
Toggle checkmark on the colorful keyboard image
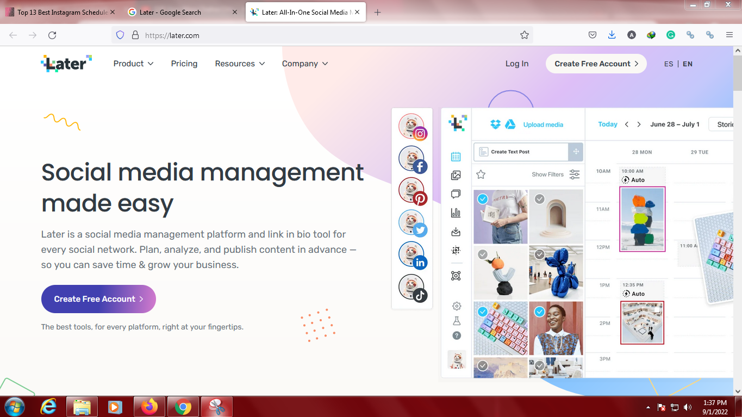[482, 312]
